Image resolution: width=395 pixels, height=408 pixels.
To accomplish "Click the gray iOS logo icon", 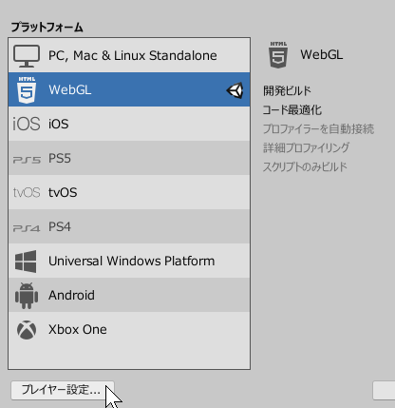I will coord(27,124).
